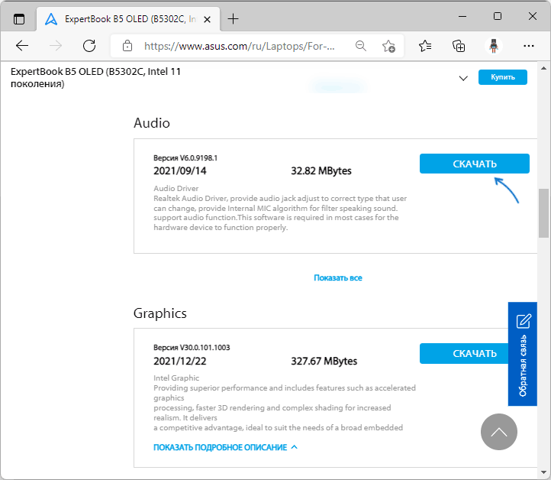The height and width of the screenshot is (480, 551).
Task: Close the ExpertBook B5 OLED tab
Action: pos(208,19)
